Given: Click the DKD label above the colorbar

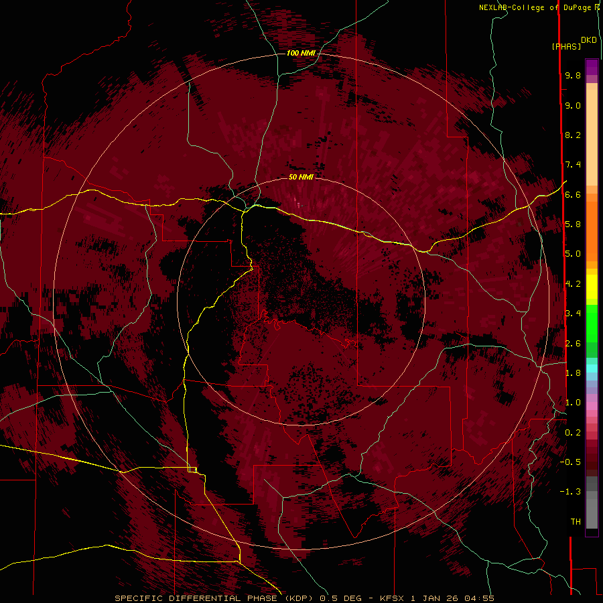Looking at the screenshot, I should 589,40.
